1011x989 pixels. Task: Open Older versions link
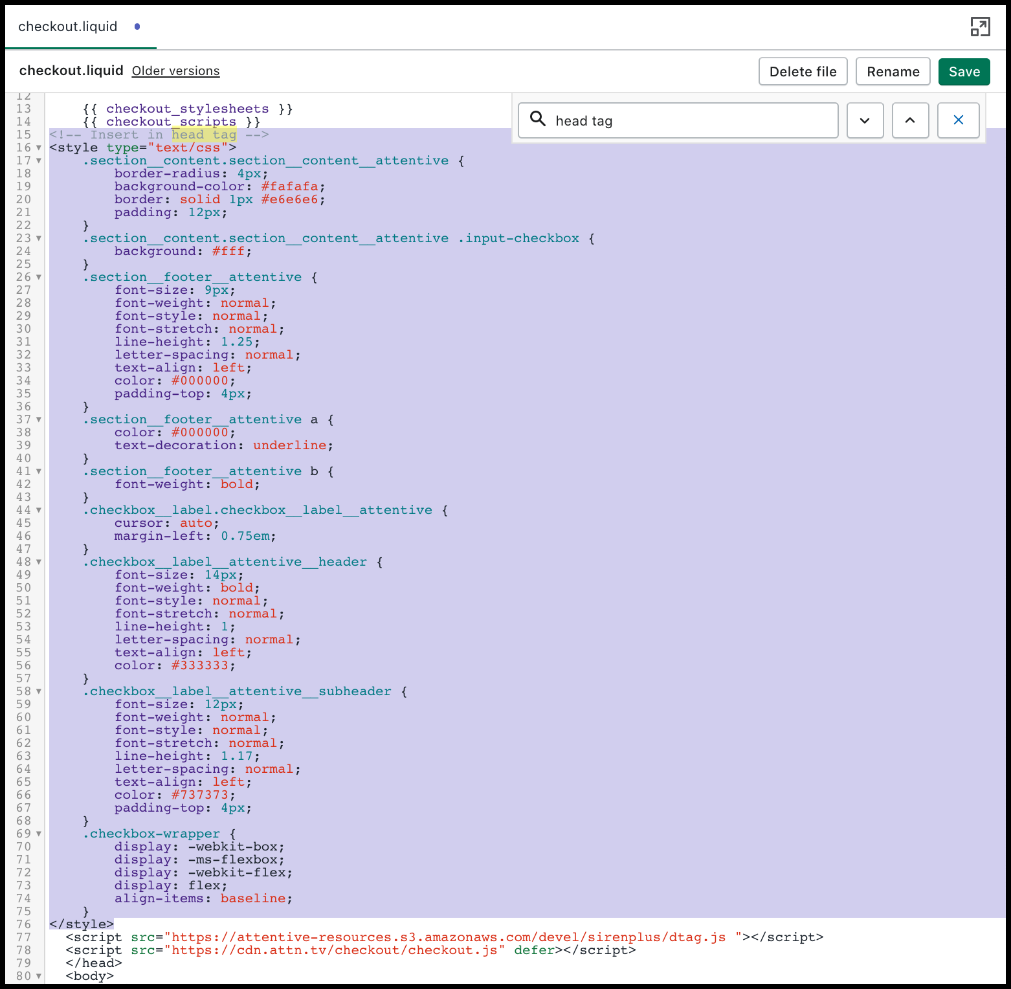[175, 71]
